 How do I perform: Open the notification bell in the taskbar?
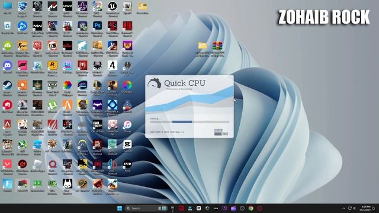[x=374, y=208]
